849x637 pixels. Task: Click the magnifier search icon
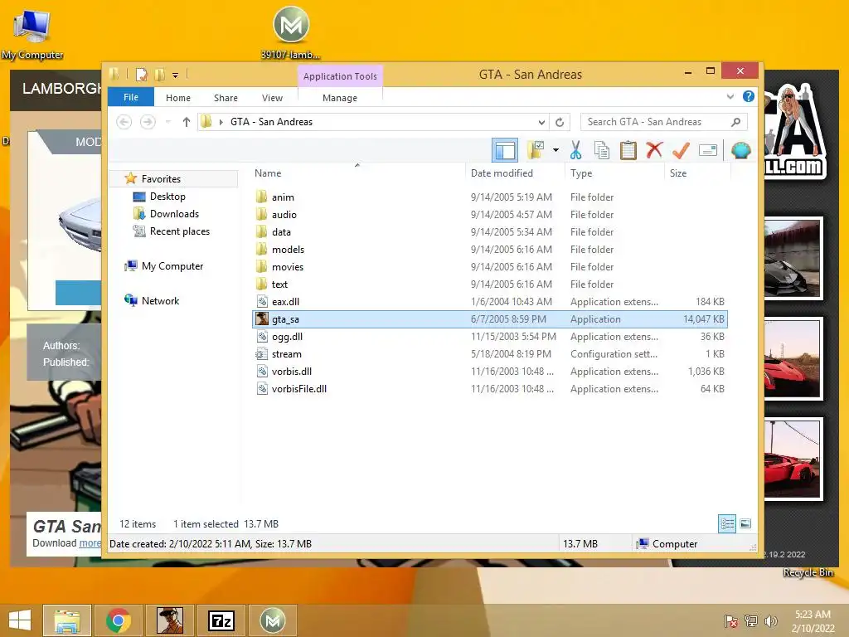(736, 122)
